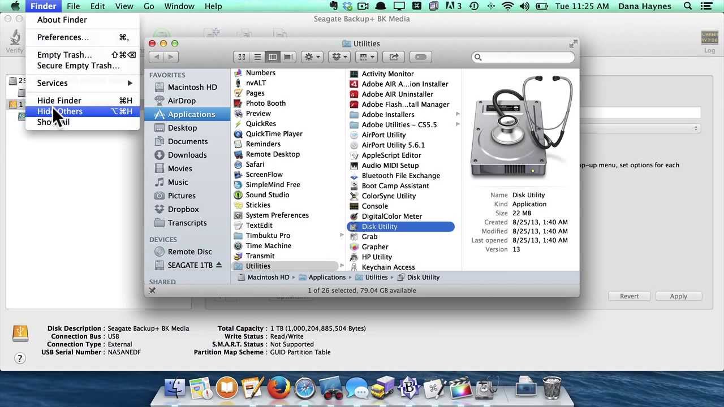Image resolution: width=724 pixels, height=407 pixels.
Task: Click Applications in the path bar
Action: tap(322, 278)
